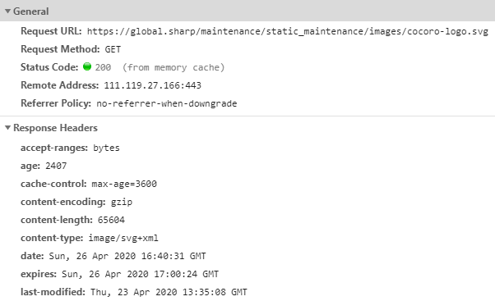The width and height of the screenshot is (495, 301).
Task: Select the age 2407 header value
Action: (56, 166)
